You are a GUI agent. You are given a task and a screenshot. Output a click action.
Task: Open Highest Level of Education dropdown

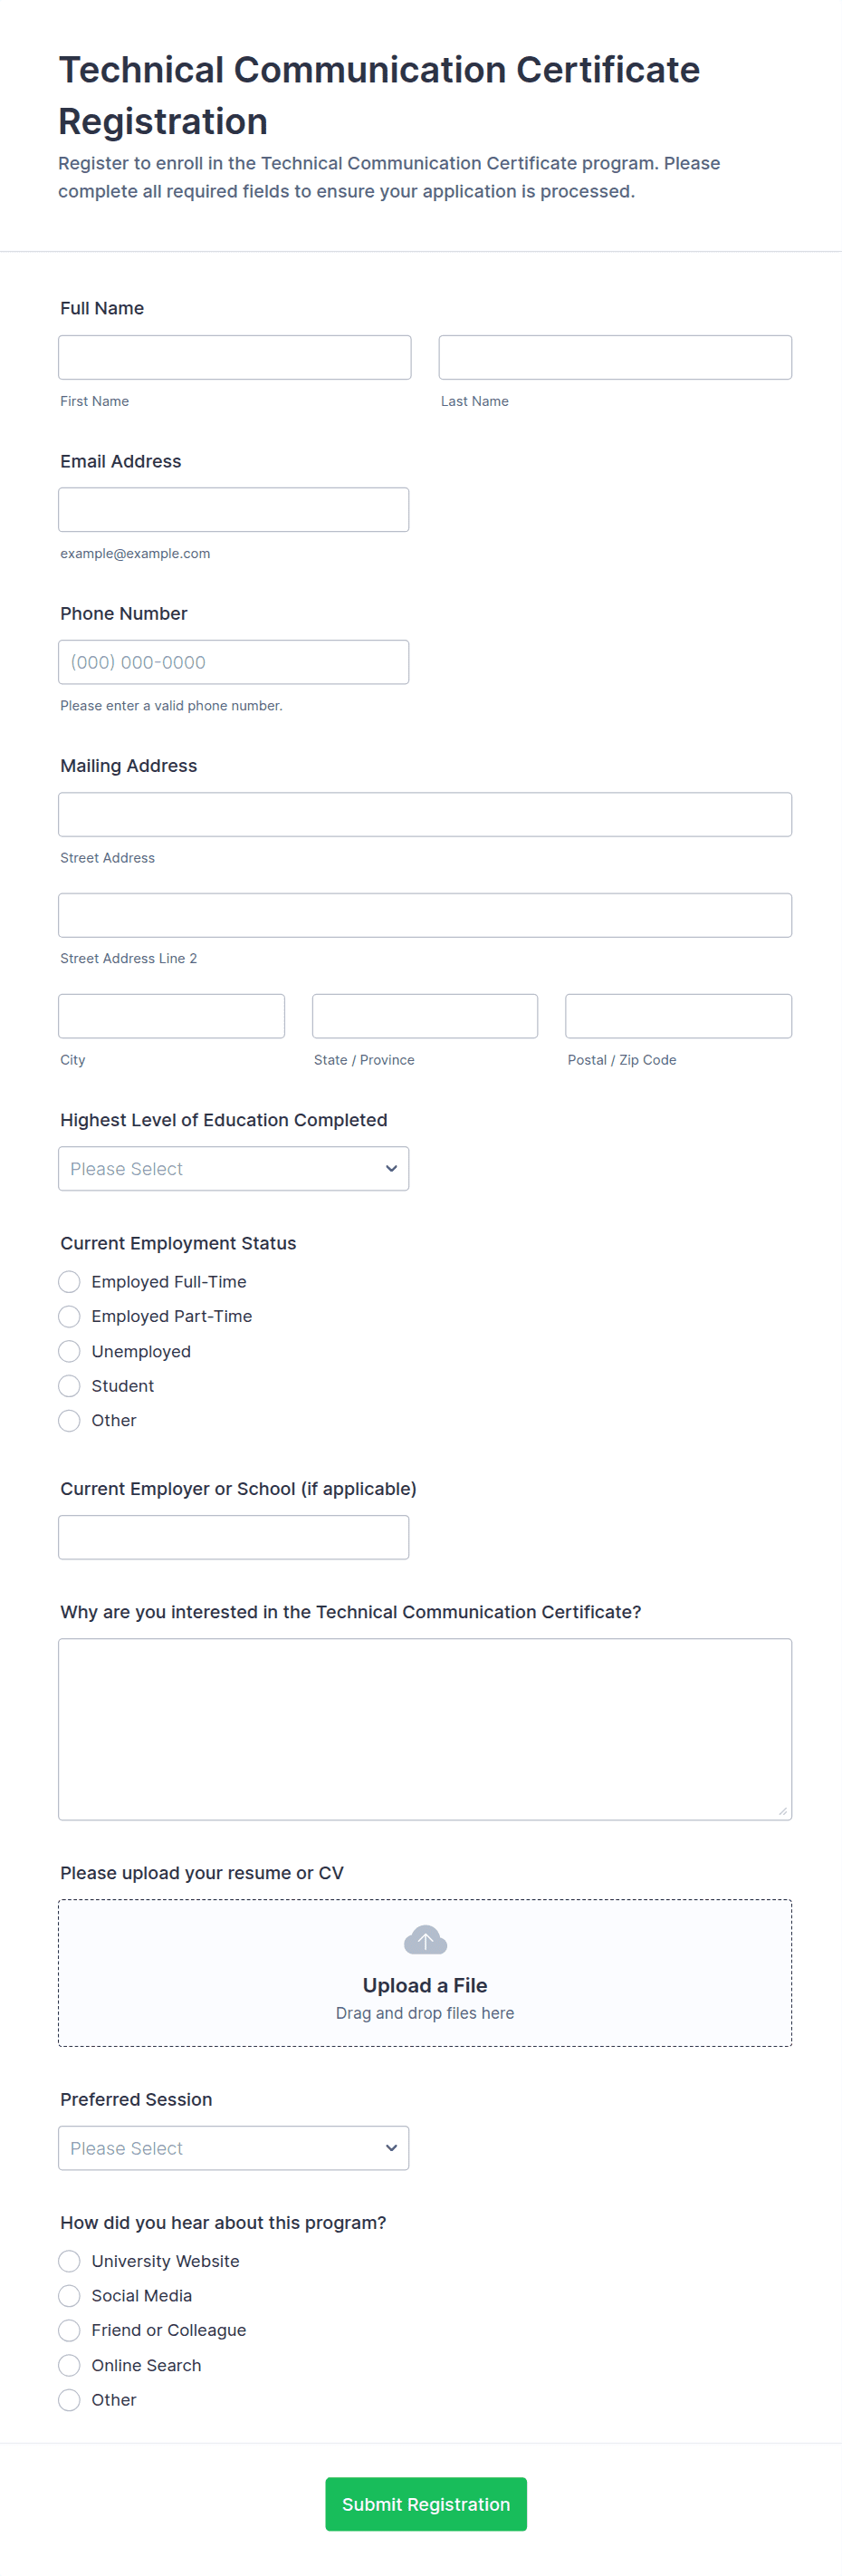tap(234, 1169)
